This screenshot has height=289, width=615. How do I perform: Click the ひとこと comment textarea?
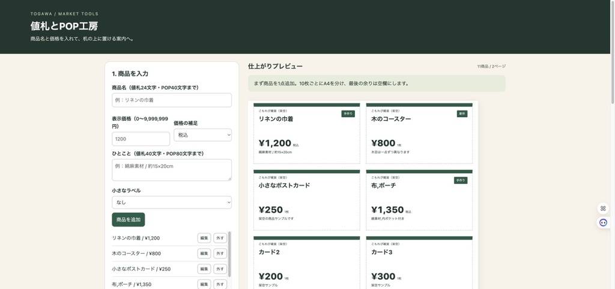click(171, 170)
